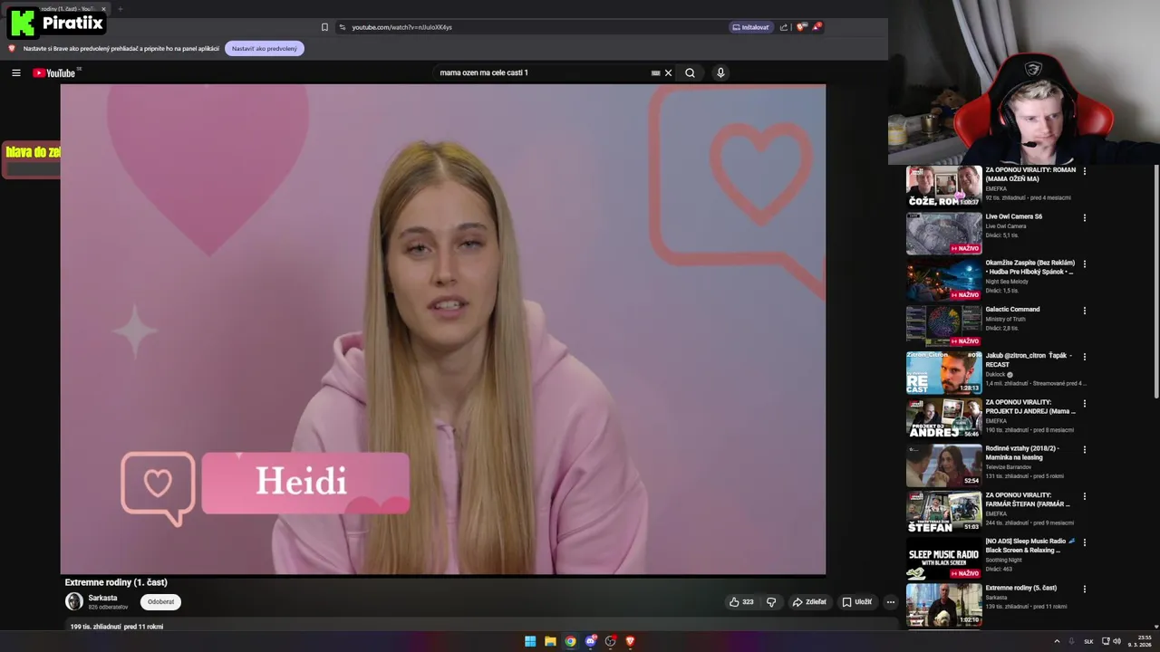Viewport: 1160px width, 652px height.
Task: Click the bookmark icon beside the address bar
Action: [x=324, y=27]
